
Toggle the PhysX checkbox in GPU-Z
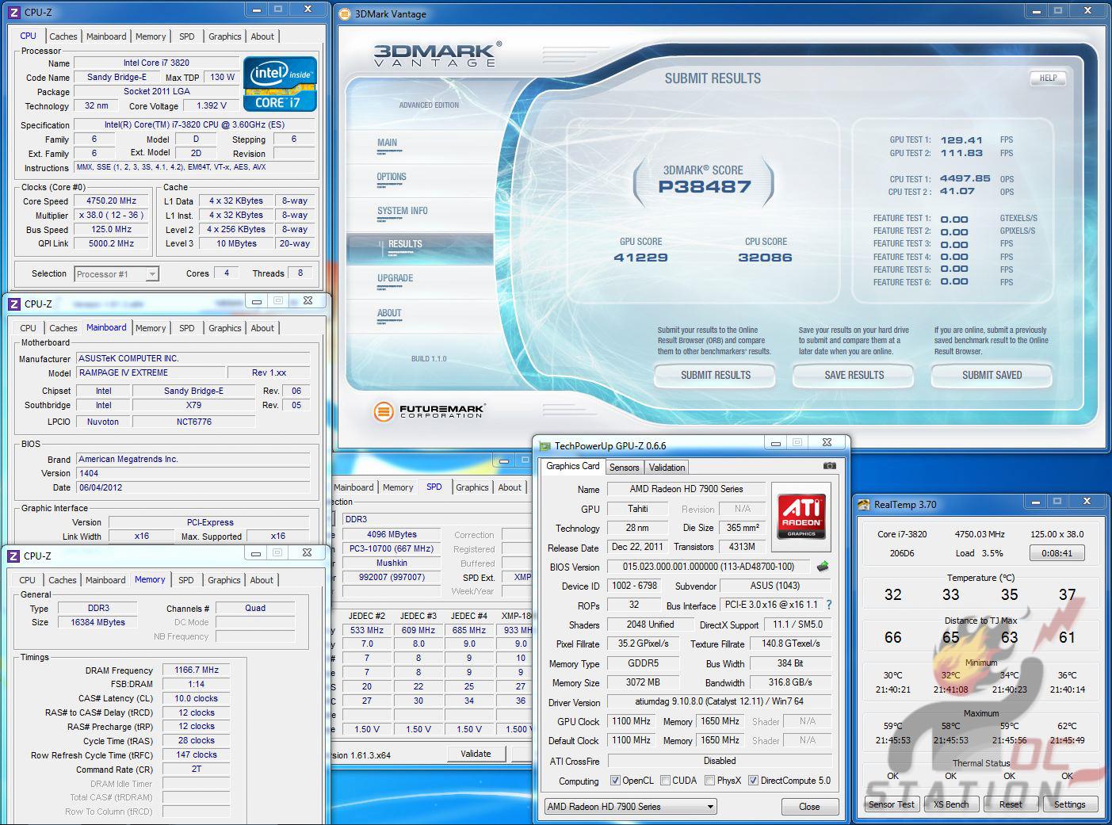[709, 781]
